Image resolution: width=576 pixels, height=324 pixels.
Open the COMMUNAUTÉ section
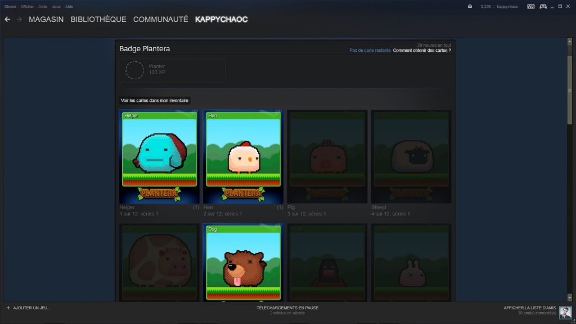click(160, 19)
